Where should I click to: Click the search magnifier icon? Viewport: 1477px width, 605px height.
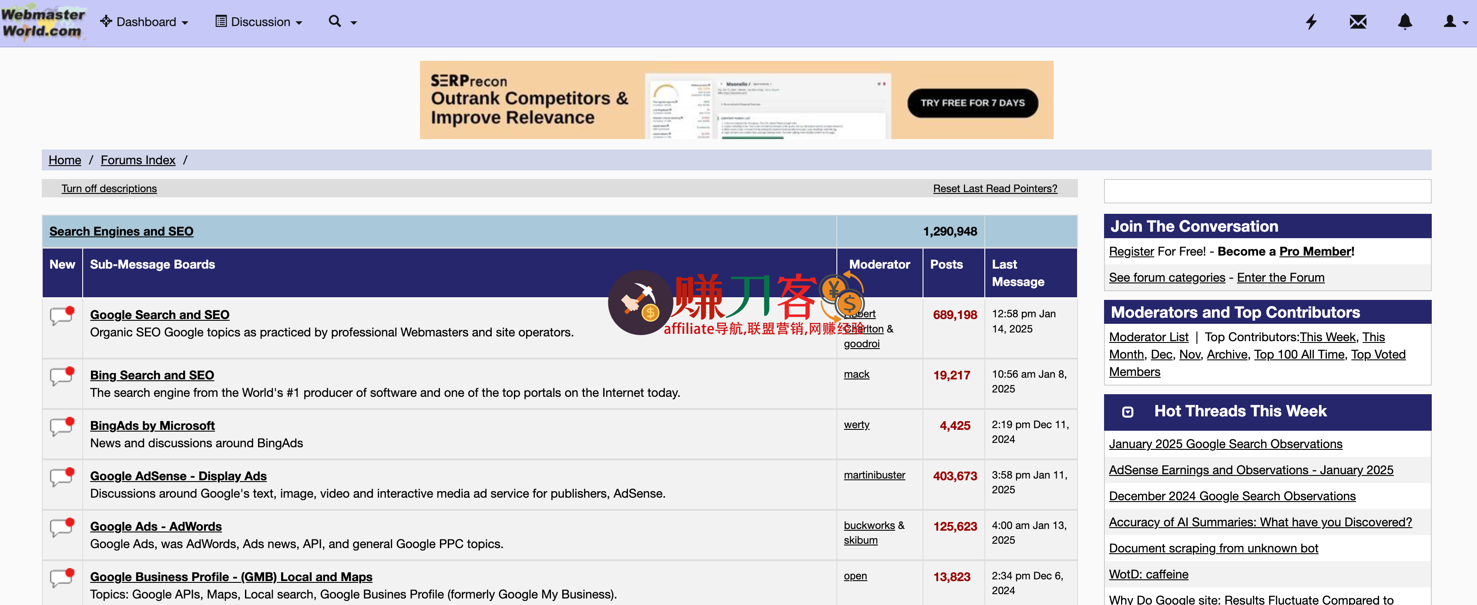click(335, 22)
